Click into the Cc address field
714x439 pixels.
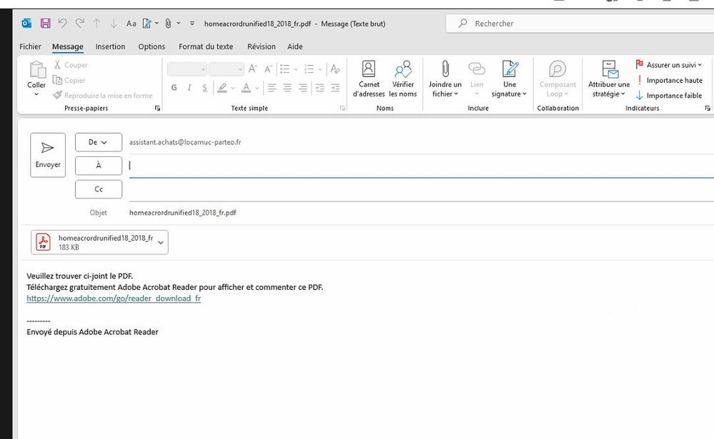421,189
